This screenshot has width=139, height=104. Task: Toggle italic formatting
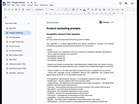point(77,10)
